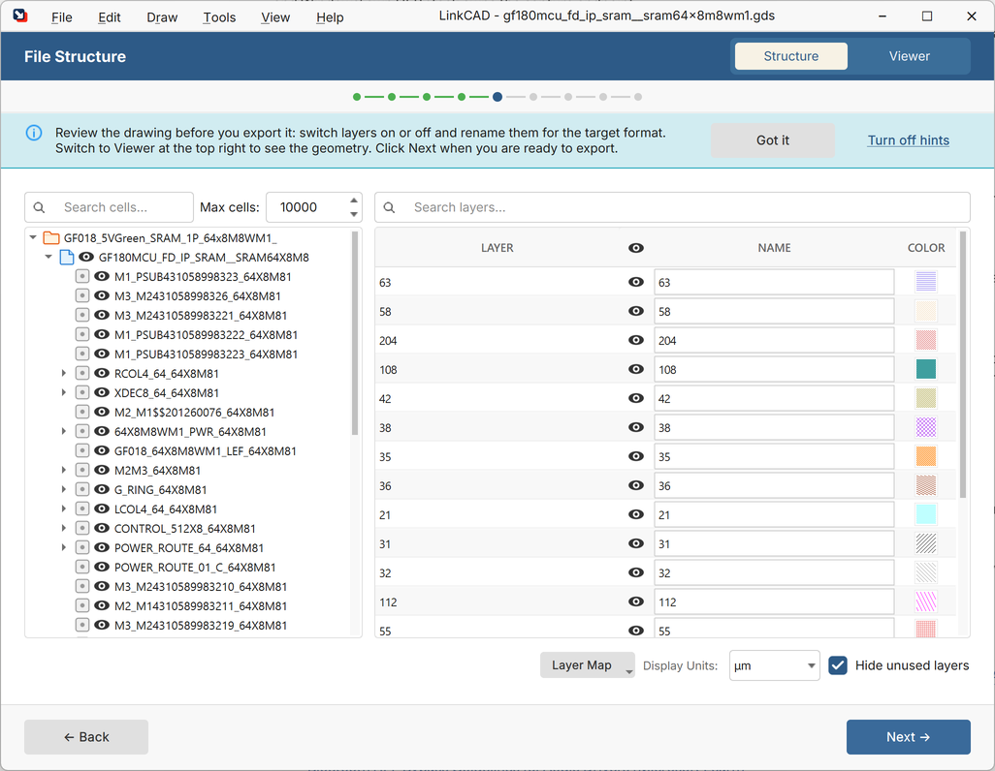Toggle visibility of GF180MCU_FD_IP_SRAM__SRAM64X8M8 cell
Screen dimensions: 995x771
[85, 257]
